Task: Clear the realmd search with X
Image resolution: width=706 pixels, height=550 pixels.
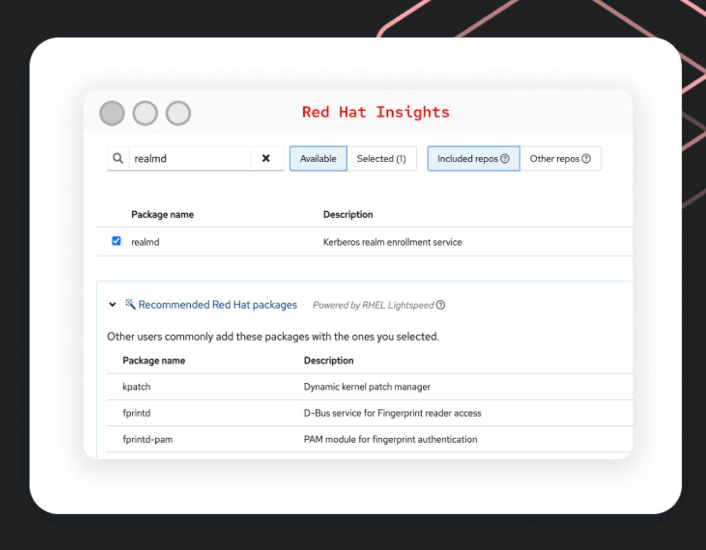Action: pos(266,158)
